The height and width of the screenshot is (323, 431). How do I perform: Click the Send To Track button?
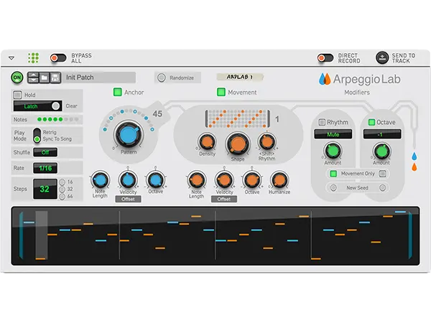pyautogui.click(x=382, y=57)
